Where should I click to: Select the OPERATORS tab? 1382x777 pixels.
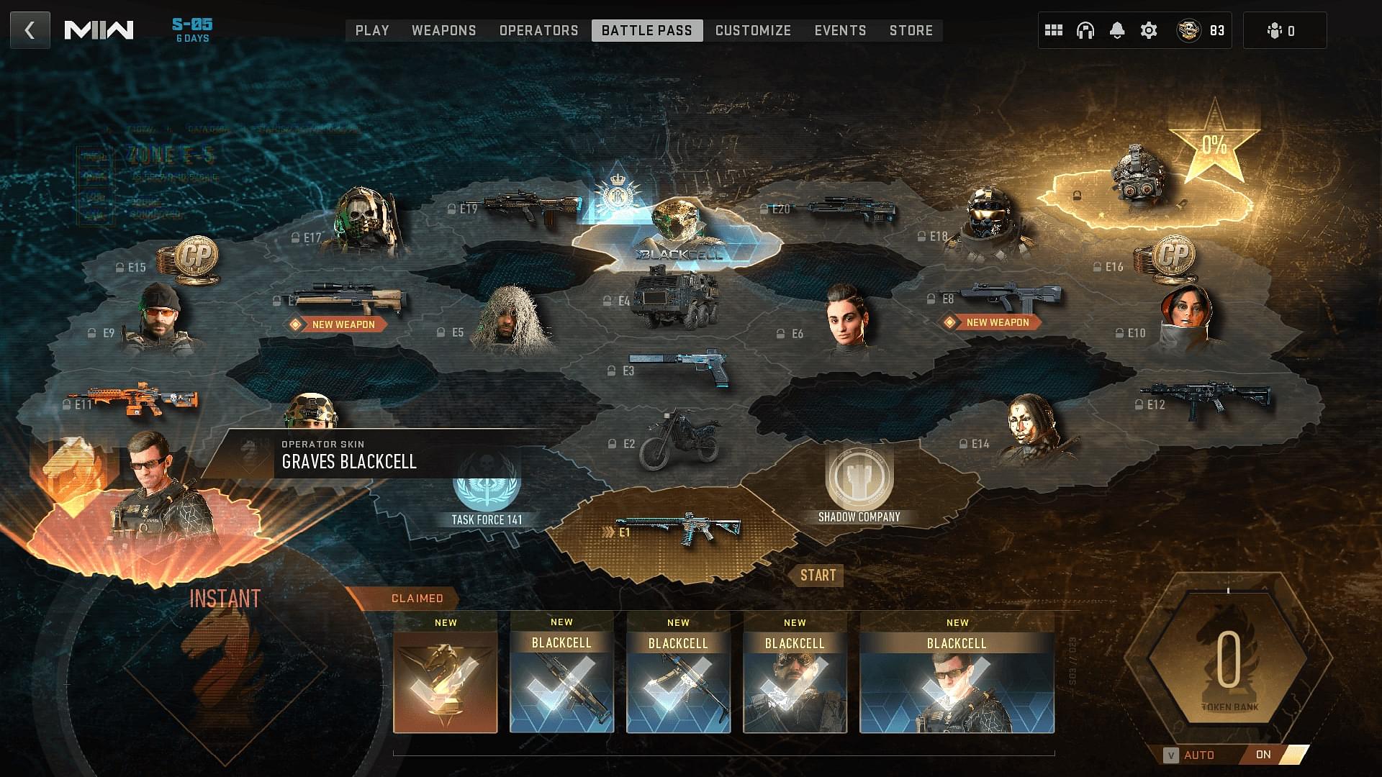537,30
